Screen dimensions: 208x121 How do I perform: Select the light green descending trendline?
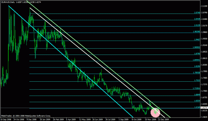click(x=98, y=59)
